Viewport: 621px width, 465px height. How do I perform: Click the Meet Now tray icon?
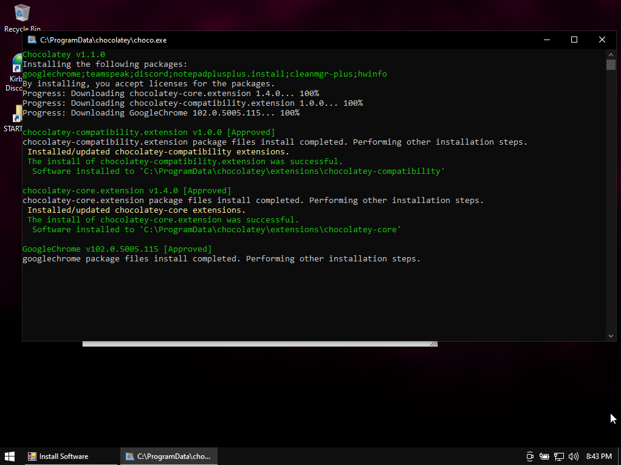[x=530, y=456]
